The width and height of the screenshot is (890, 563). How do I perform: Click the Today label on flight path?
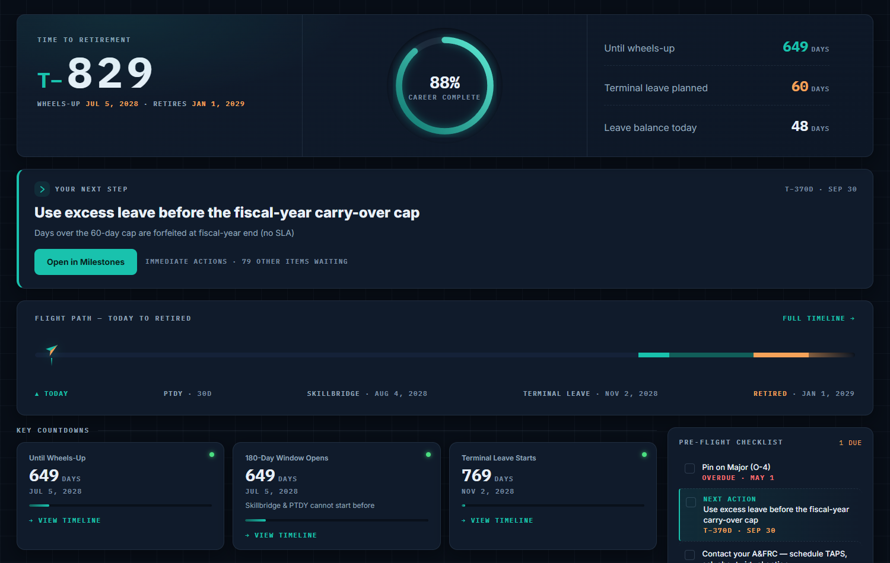52,394
